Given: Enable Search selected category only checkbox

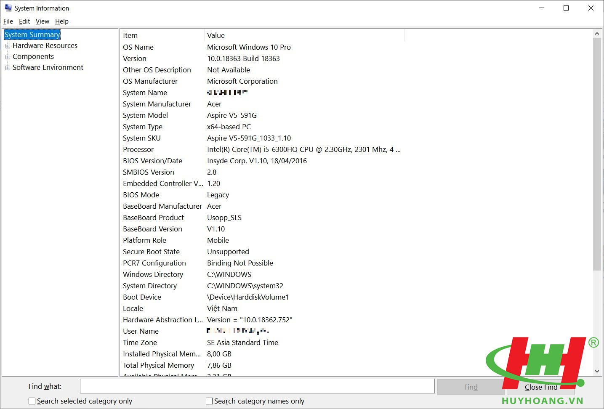Looking at the screenshot, I should click(x=32, y=401).
